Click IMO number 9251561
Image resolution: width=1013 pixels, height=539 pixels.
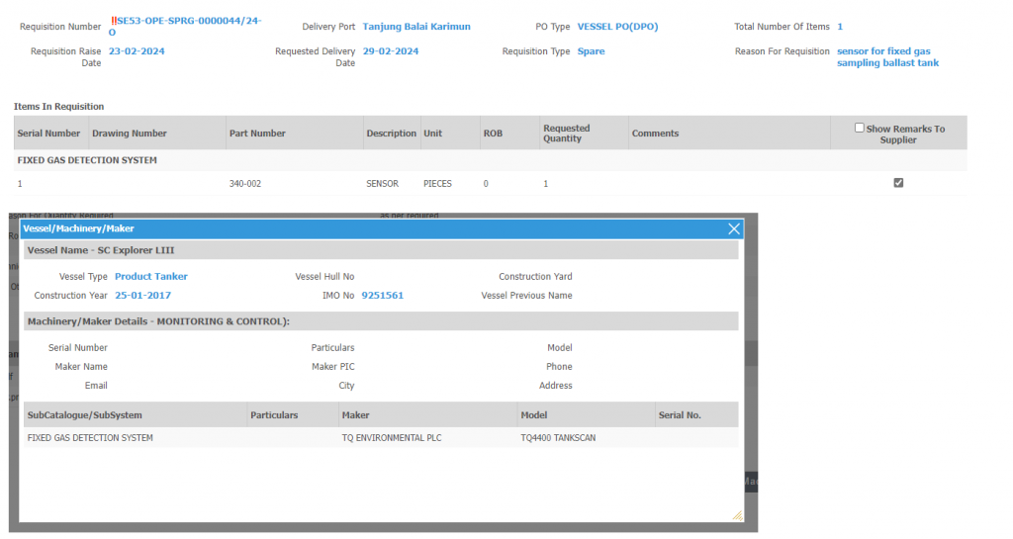(382, 296)
